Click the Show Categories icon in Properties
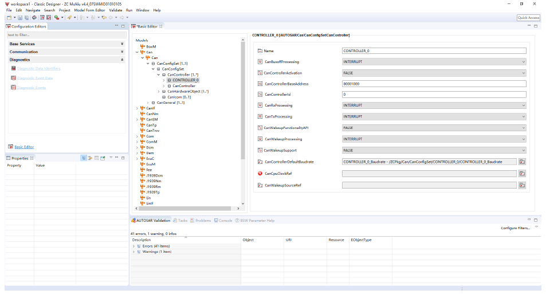The height and width of the screenshot is (294, 546). pos(84,158)
